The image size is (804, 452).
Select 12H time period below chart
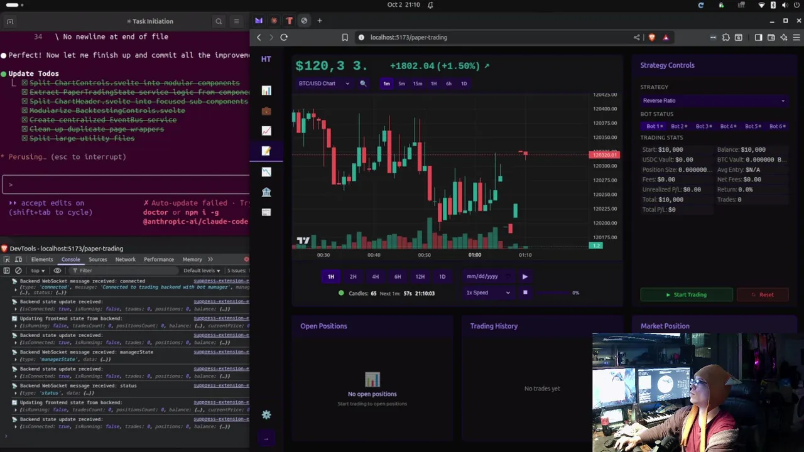(x=420, y=276)
